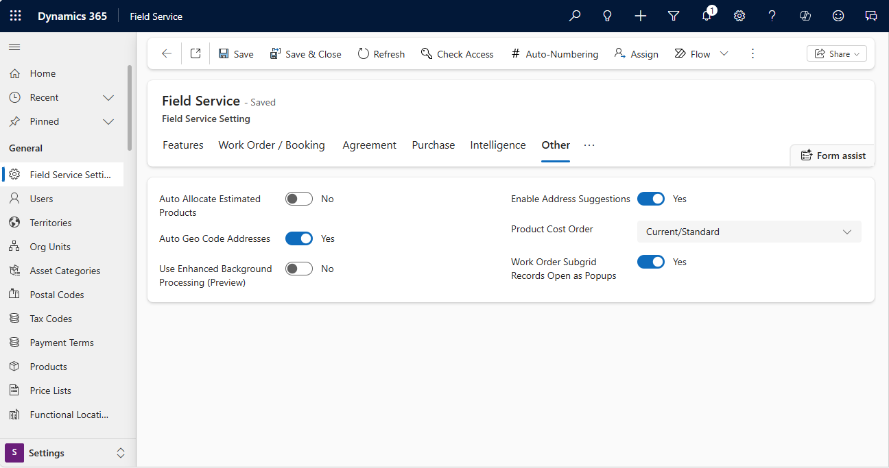This screenshot has height=468, width=889.
Task: Turn off Enable Address Suggestions
Action: click(x=650, y=198)
